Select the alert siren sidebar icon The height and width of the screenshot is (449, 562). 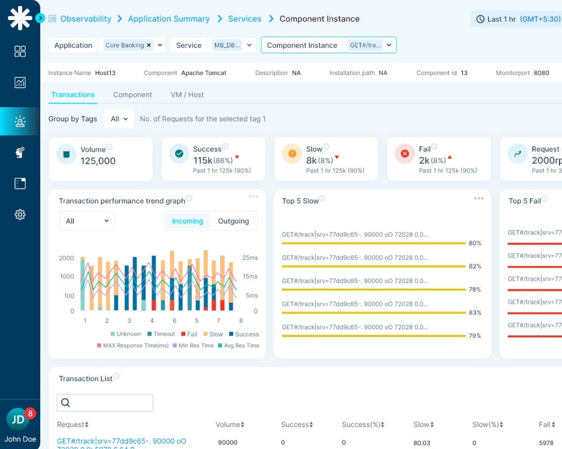coord(20,122)
